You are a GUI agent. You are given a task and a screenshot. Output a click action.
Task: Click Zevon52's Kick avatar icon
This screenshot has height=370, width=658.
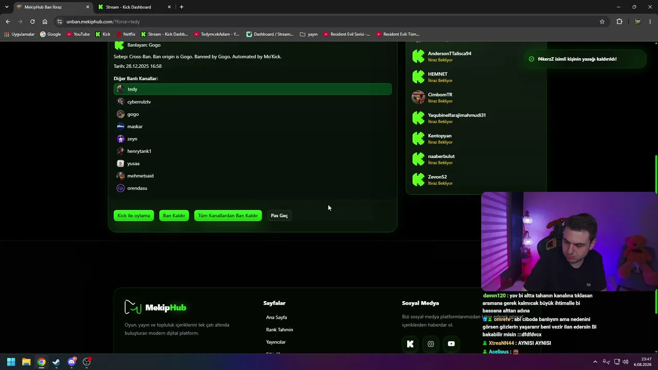point(418,179)
